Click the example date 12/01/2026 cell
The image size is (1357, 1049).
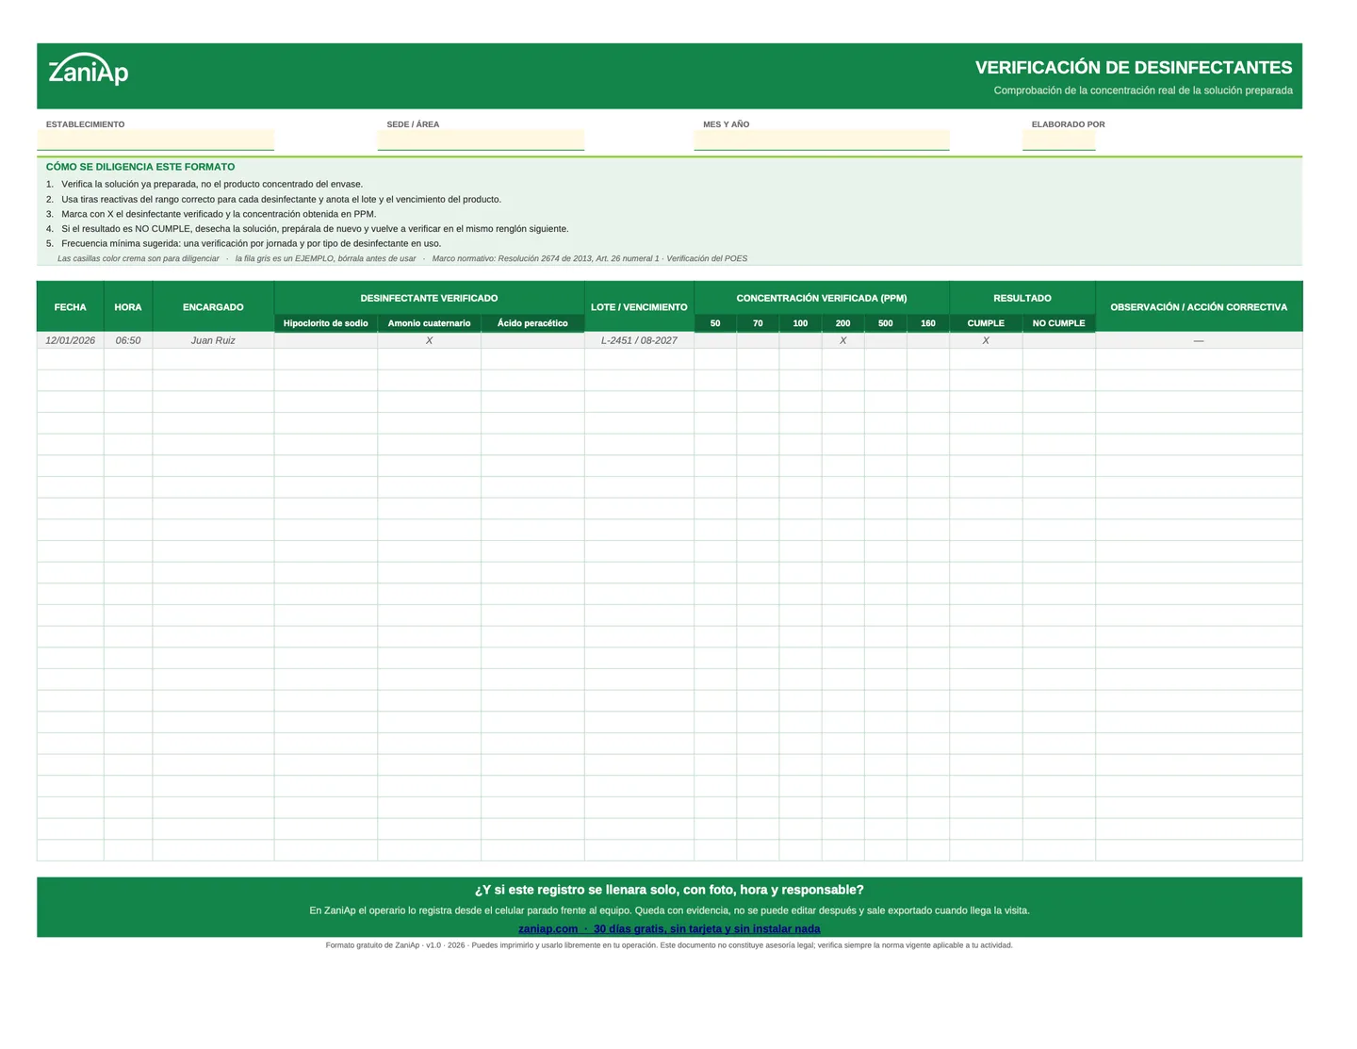(x=71, y=340)
